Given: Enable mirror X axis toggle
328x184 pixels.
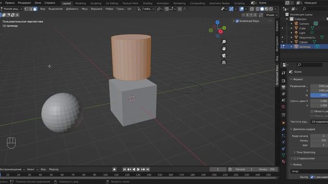Looking at the screenshot, I should click(247, 15).
